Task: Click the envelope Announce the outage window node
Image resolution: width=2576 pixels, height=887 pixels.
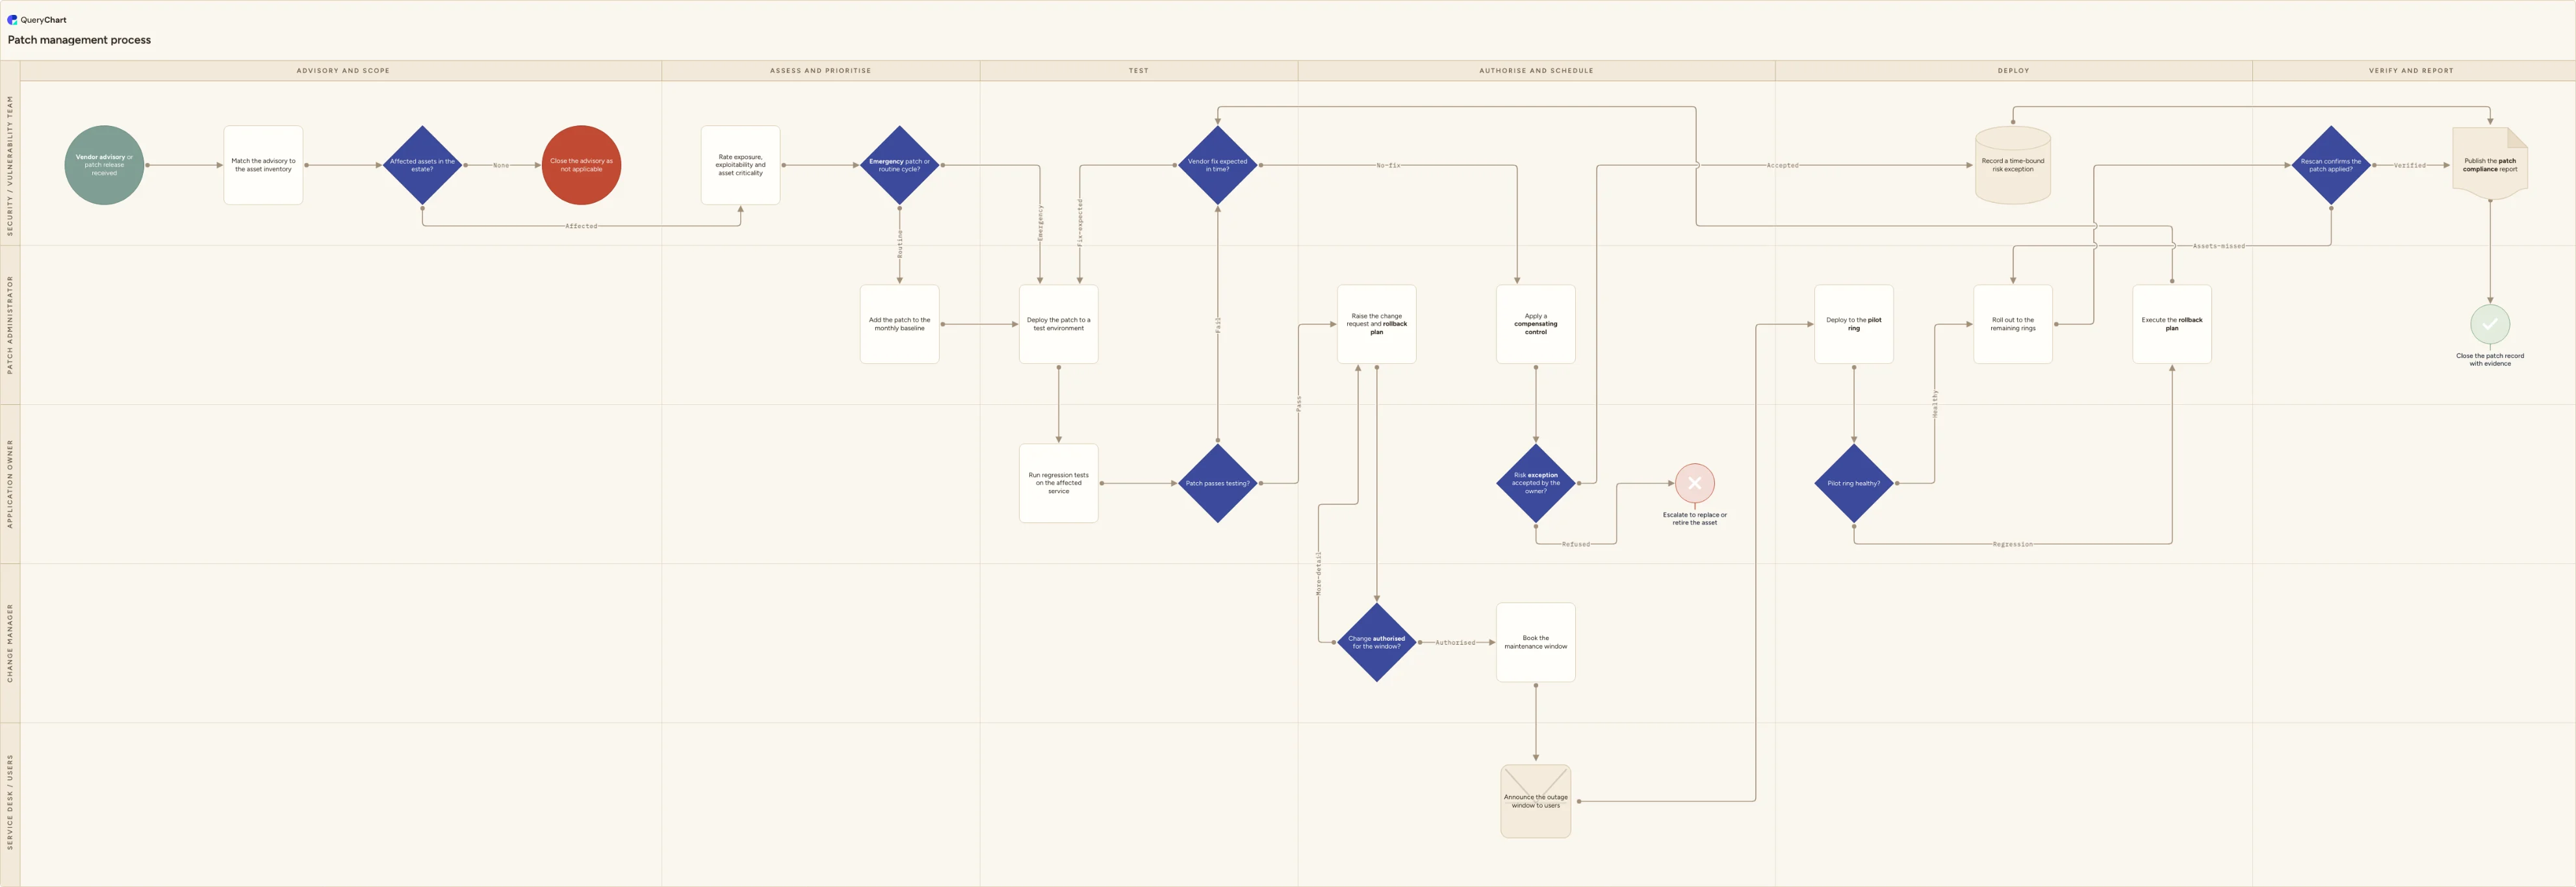Action: tap(1535, 801)
